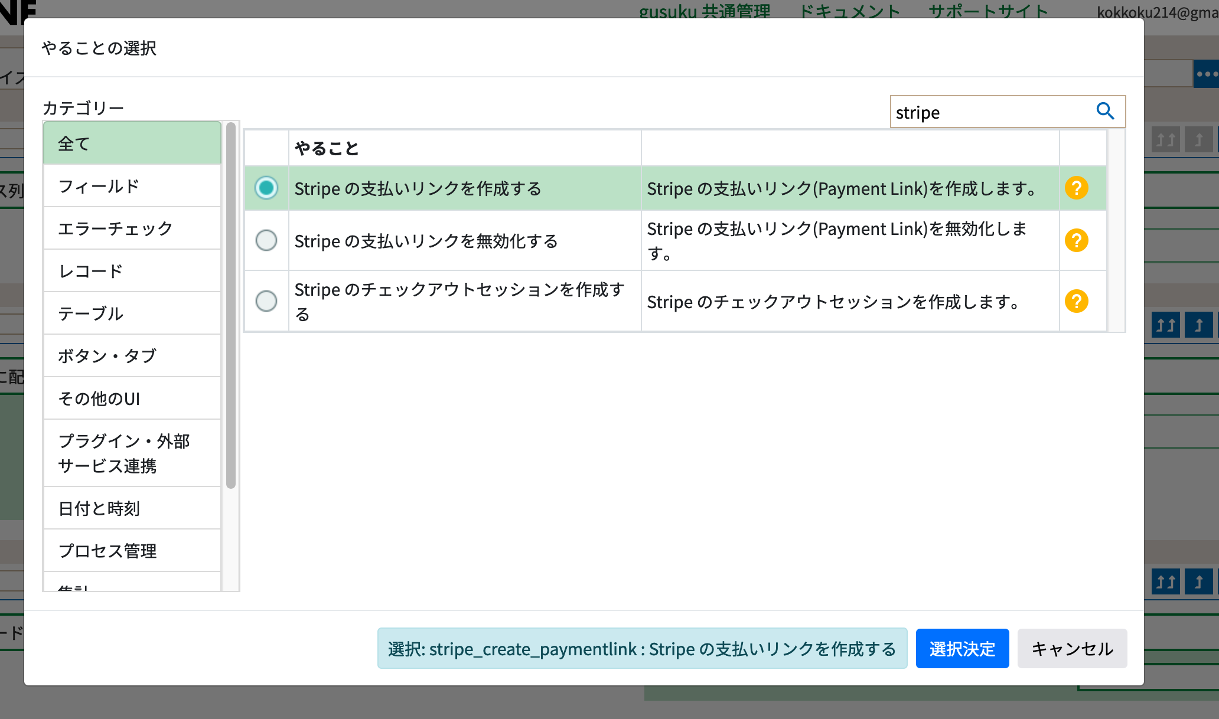Click the double up-arrow icon at the right edge
Image resolution: width=1219 pixels, height=719 pixels.
(1165, 138)
